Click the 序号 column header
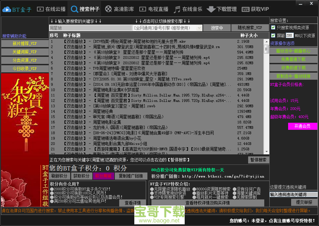Image resolution: width=319 pixels, height=226 pixels. coord(54,35)
